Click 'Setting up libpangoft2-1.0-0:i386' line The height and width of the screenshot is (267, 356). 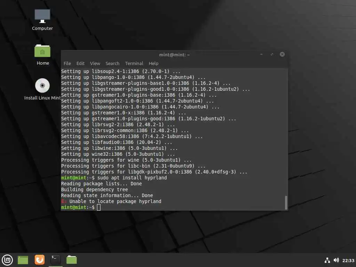[x=137, y=101]
